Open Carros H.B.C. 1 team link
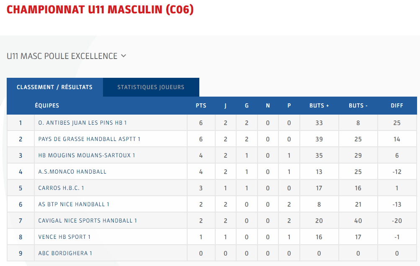The image size is (420, 266). click(61, 188)
